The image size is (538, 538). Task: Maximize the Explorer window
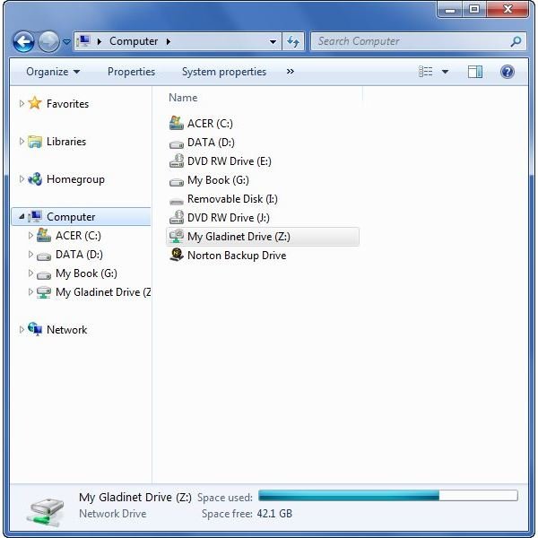[474, 9]
